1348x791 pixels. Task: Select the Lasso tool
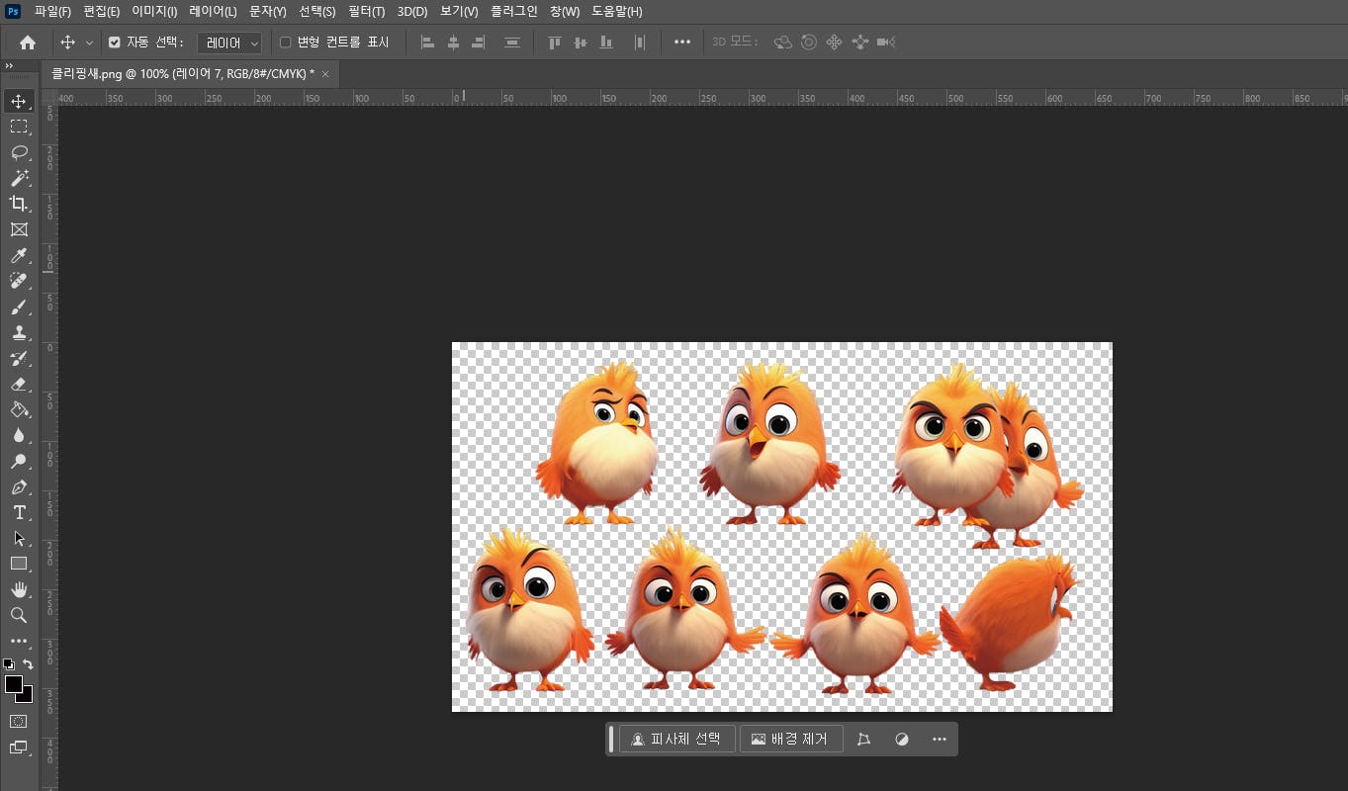pos(19,152)
